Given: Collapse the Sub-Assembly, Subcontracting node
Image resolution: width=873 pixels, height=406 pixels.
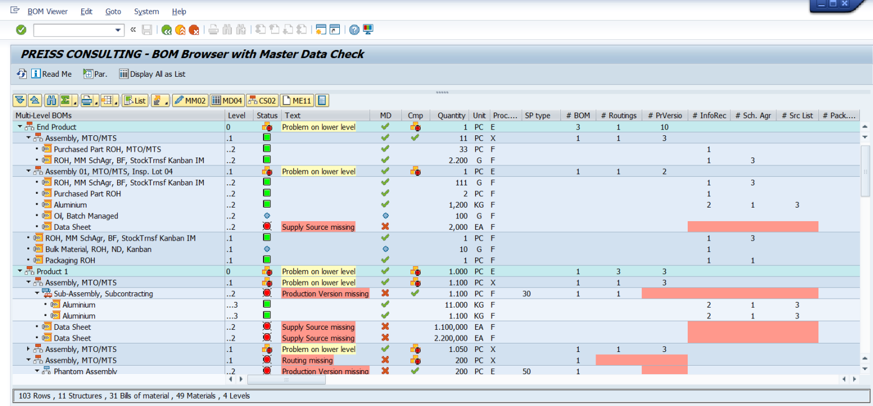Looking at the screenshot, I should tap(37, 294).
